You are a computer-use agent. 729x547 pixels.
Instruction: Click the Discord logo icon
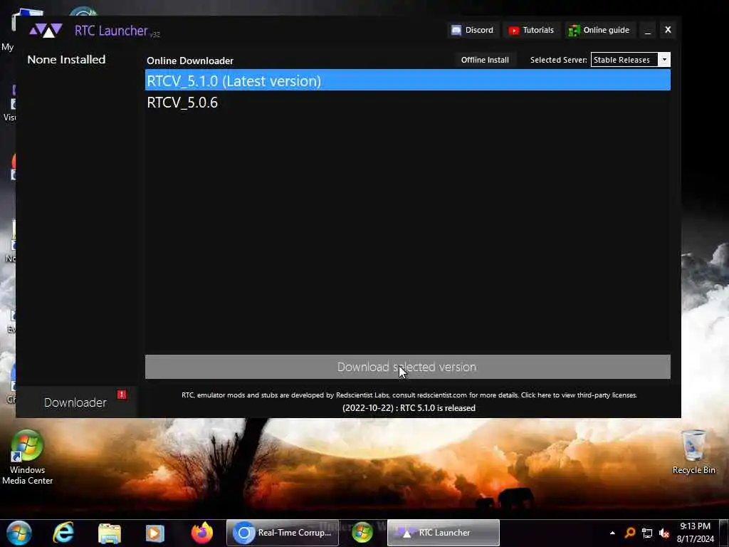tap(456, 30)
